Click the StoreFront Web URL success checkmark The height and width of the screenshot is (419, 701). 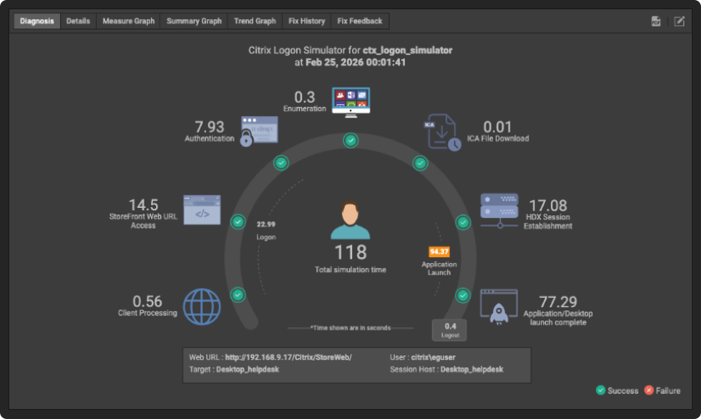[238, 222]
